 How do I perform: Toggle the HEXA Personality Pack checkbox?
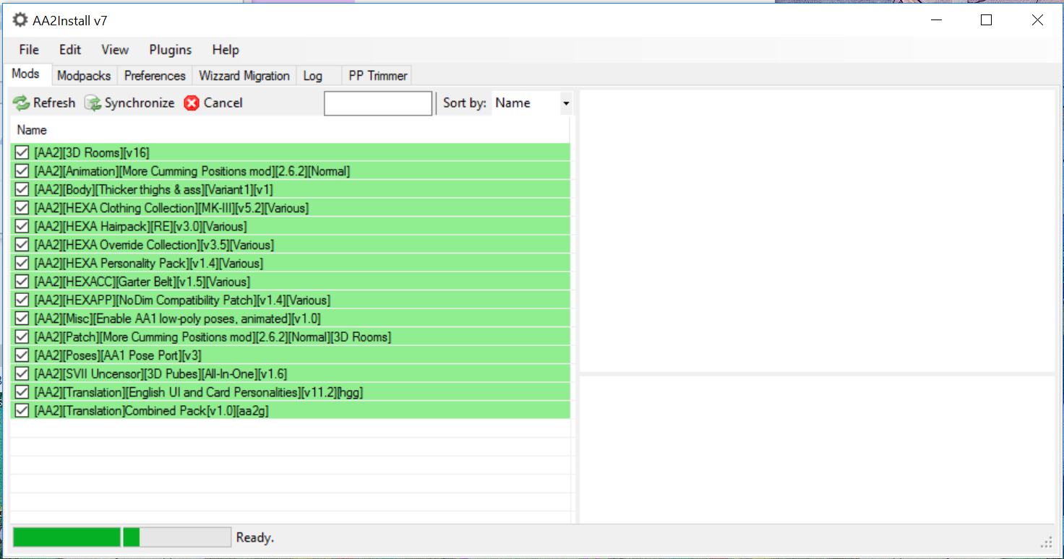tap(22, 263)
